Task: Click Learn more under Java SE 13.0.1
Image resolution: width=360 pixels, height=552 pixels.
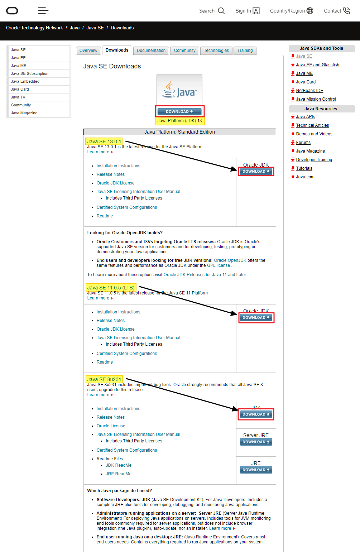Action: tap(98, 152)
